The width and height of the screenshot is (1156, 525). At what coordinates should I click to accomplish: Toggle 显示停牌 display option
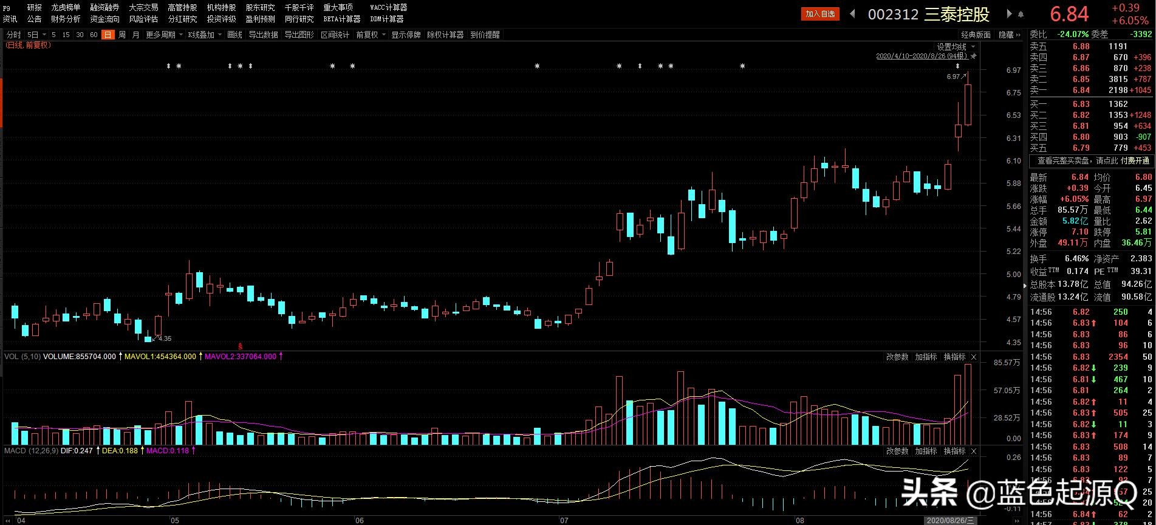[405, 35]
